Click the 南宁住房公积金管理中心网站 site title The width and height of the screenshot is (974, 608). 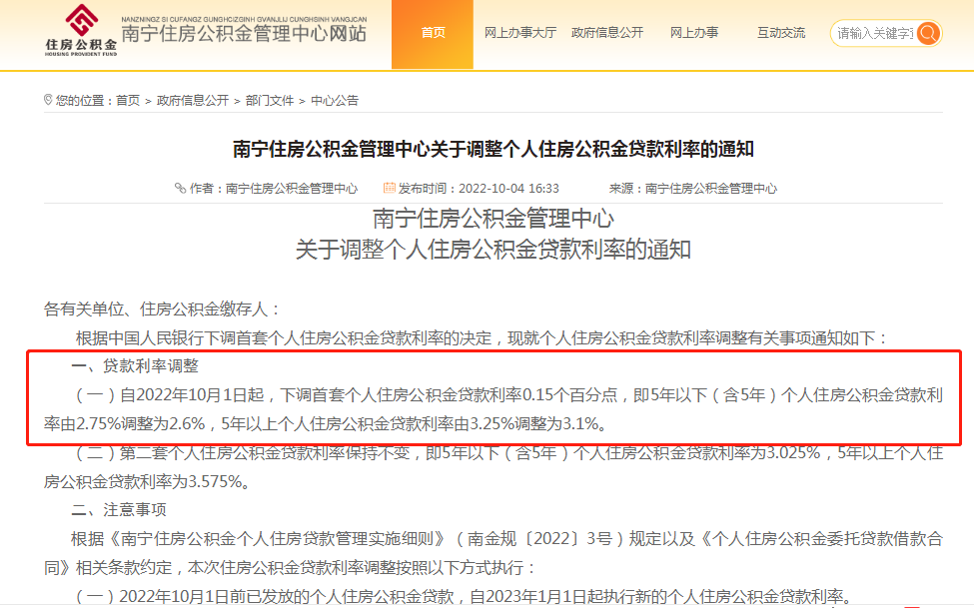244,35
